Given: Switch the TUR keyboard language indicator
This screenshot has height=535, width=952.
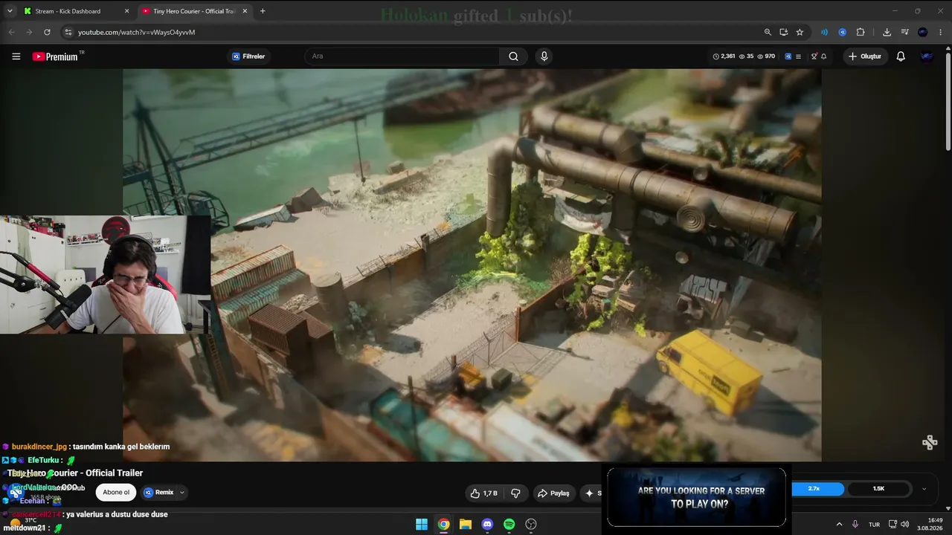Looking at the screenshot, I should (x=875, y=525).
